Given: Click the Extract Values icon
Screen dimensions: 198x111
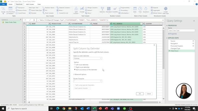Looking at the screenshot, I should [152, 13].
